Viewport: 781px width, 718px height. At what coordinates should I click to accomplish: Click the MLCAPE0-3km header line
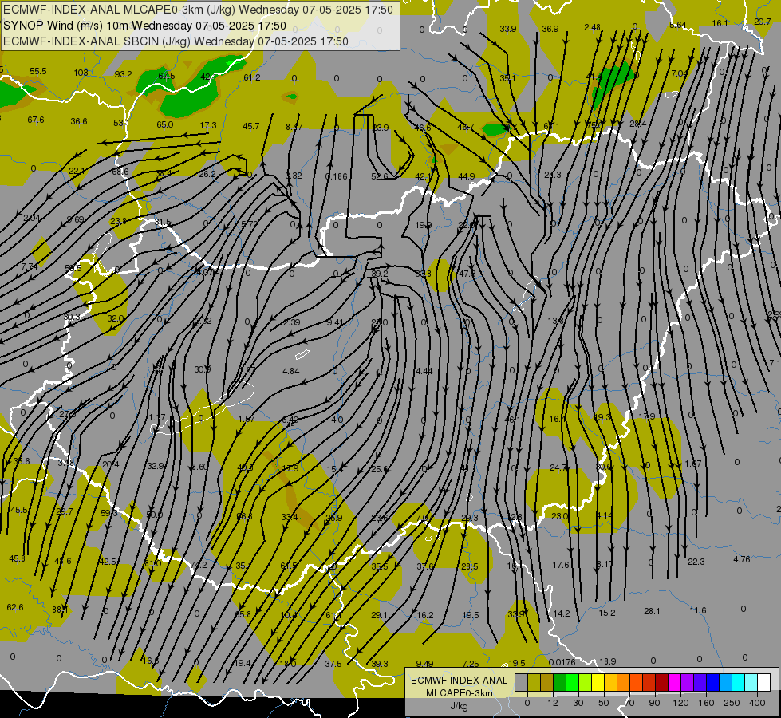click(x=198, y=10)
